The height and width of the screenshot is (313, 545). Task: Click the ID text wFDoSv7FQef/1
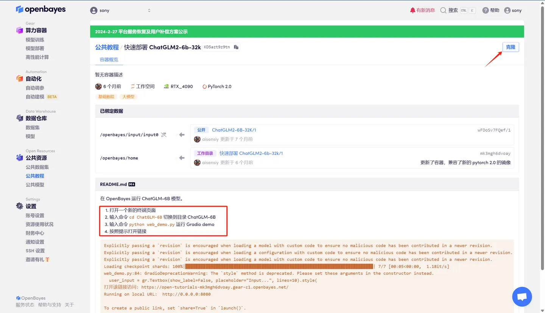coord(494,130)
